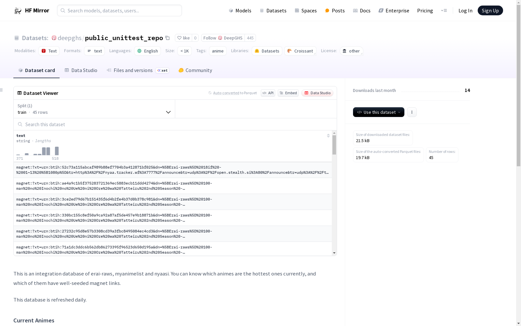The width and height of the screenshot is (521, 326).
Task: Click the lengths histogram tallest bar
Action: [57, 151]
